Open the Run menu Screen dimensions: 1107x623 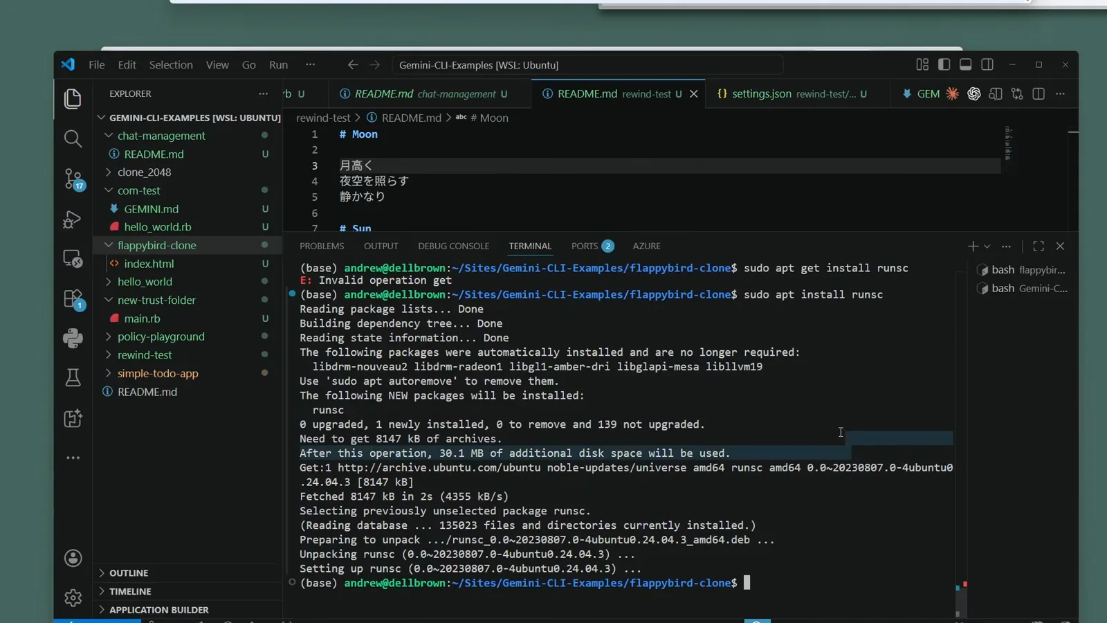[x=278, y=64]
